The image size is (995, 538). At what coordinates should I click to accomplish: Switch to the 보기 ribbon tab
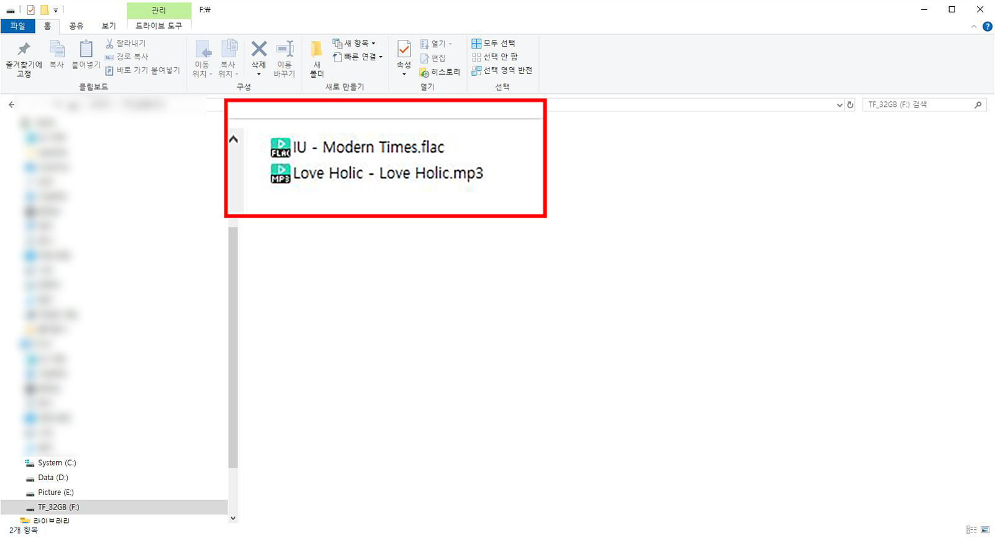point(109,26)
